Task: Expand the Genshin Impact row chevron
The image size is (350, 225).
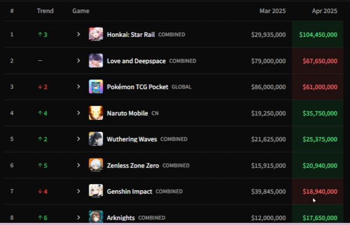Action: [78, 191]
